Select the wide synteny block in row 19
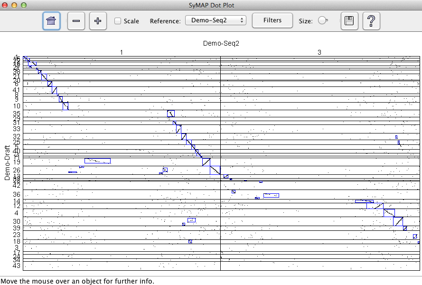The image size is (422, 285). pyautogui.click(x=97, y=161)
